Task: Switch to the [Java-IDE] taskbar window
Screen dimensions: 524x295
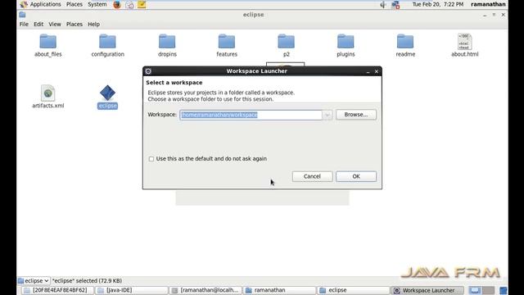Action: click(x=131, y=290)
